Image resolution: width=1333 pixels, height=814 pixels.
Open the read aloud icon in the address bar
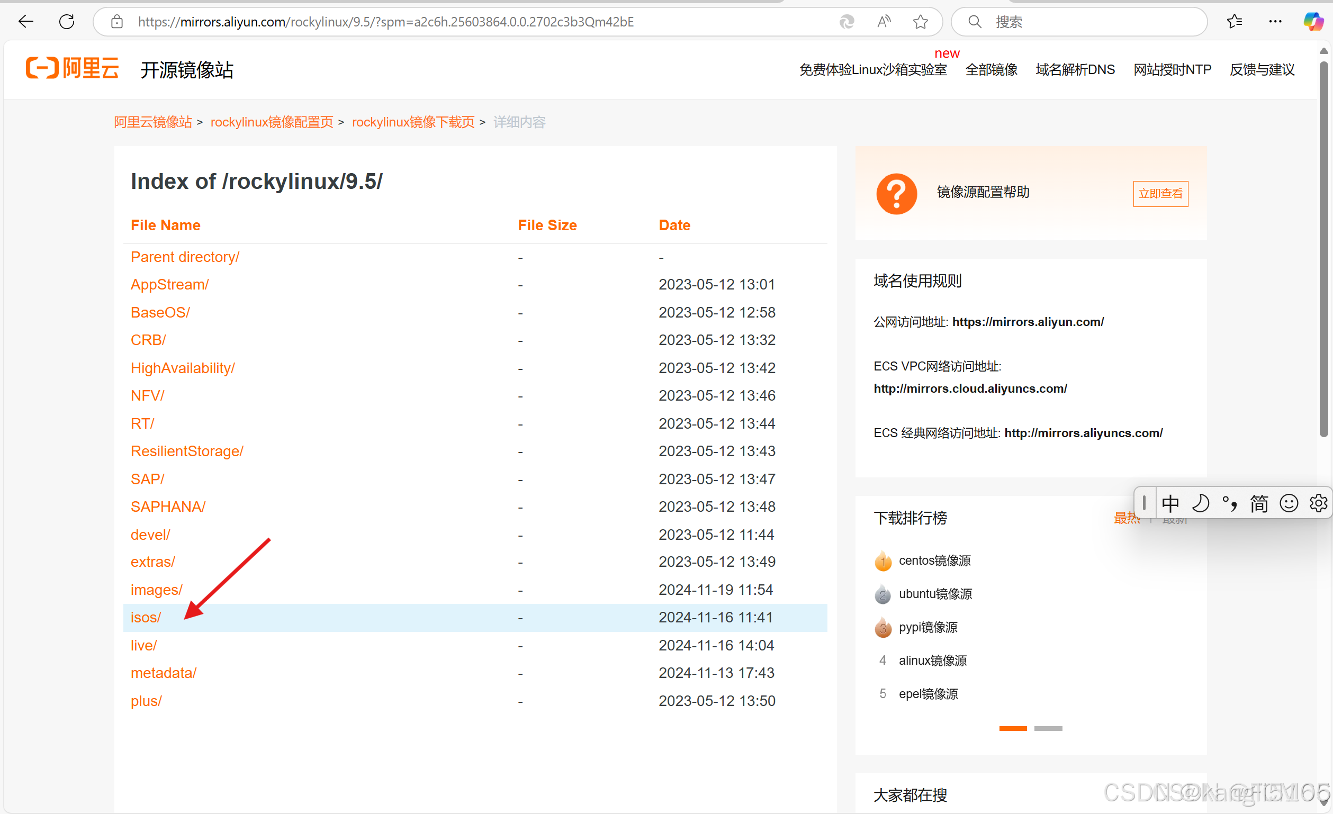[884, 22]
